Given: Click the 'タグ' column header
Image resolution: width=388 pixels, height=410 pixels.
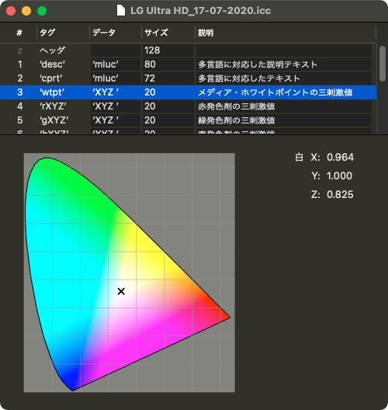Looking at the screenshot, I should coord(63,33).
